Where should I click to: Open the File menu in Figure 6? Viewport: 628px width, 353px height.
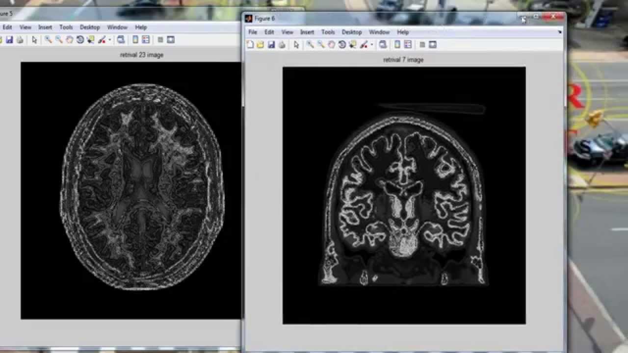click(253, 32)
